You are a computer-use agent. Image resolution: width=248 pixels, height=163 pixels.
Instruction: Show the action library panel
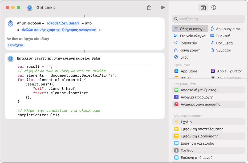click(203, 7)
